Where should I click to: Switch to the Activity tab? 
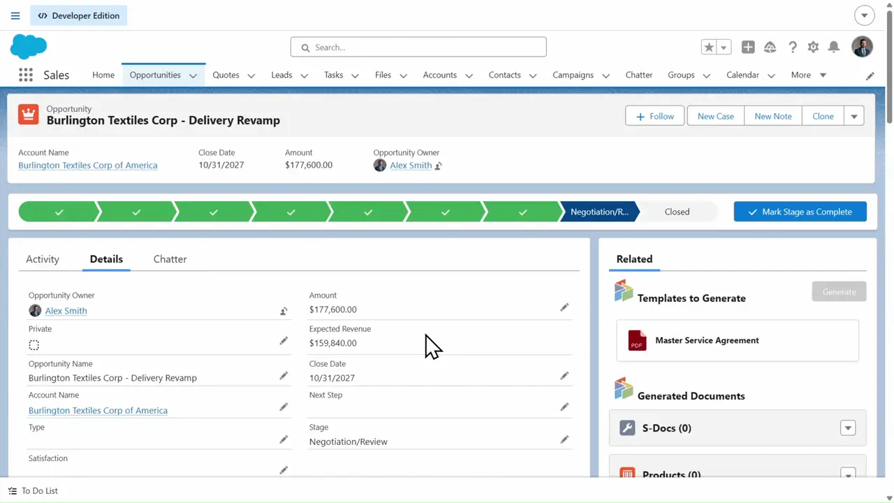43,259
